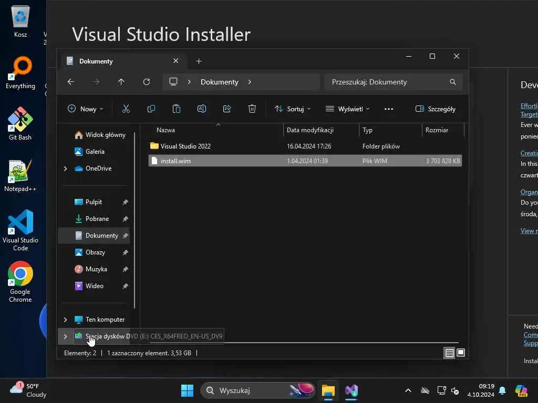Click the navigation pane vertical scrollbar
Image resolution: width=538 pixels, height=403 pixels.
point(134,219)
